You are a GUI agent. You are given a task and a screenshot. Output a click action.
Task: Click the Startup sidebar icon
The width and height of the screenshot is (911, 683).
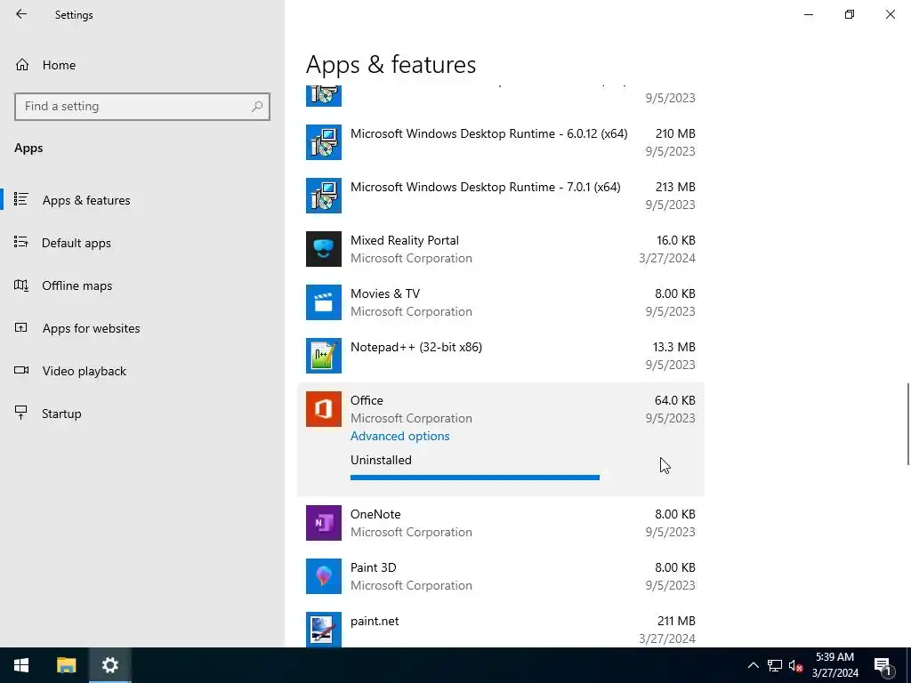pyautogui.click(x=21, y=413)
